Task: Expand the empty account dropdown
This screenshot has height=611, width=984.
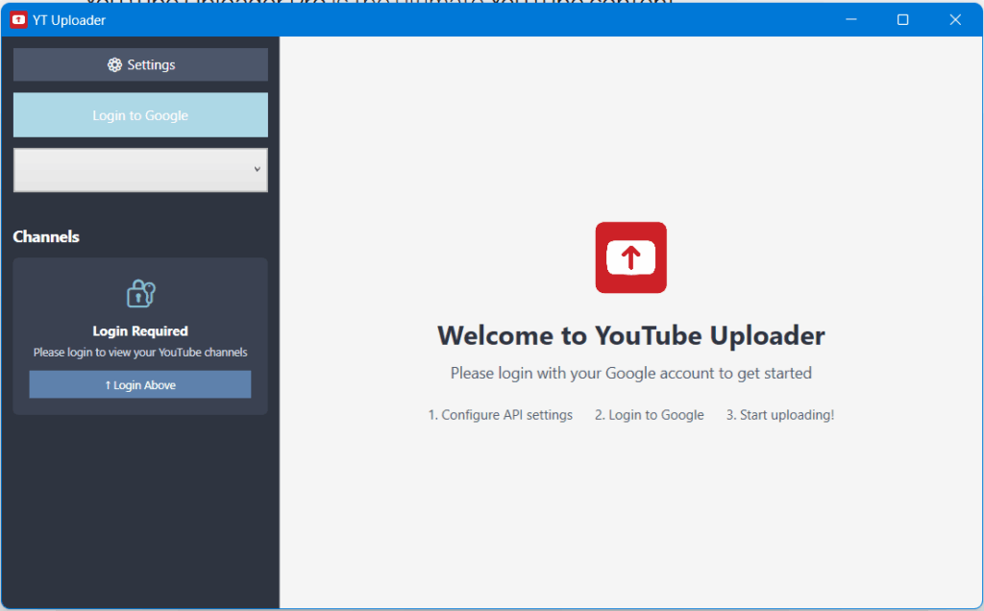Action: 140,170
